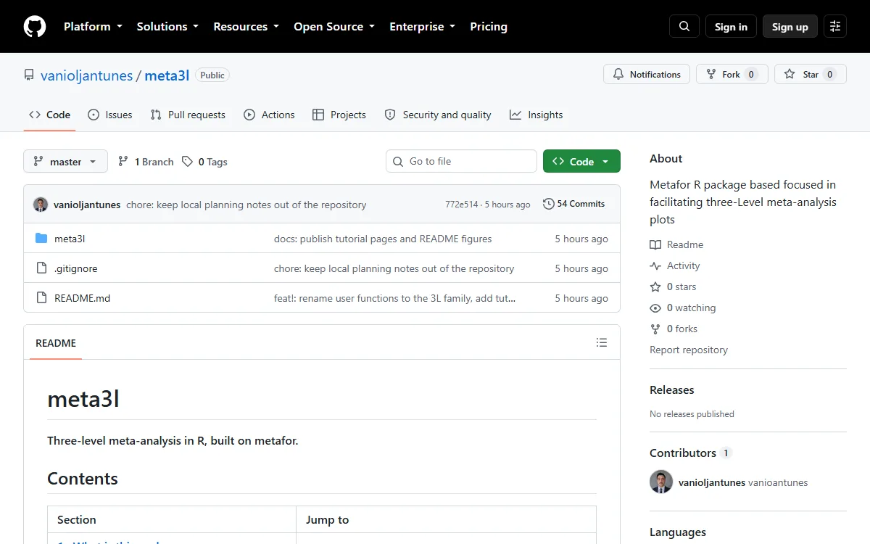The width and height of the screenshot is (870, 544).
Task: Open Security and quality tab
Action: point(438,115)
